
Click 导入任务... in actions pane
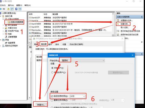pyautogui.click(x=125, y=28)
